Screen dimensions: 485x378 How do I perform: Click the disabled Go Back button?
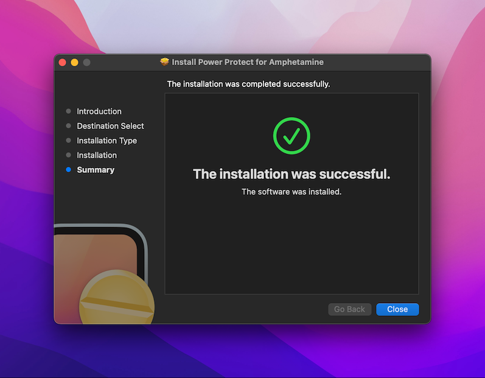point(349,309)
